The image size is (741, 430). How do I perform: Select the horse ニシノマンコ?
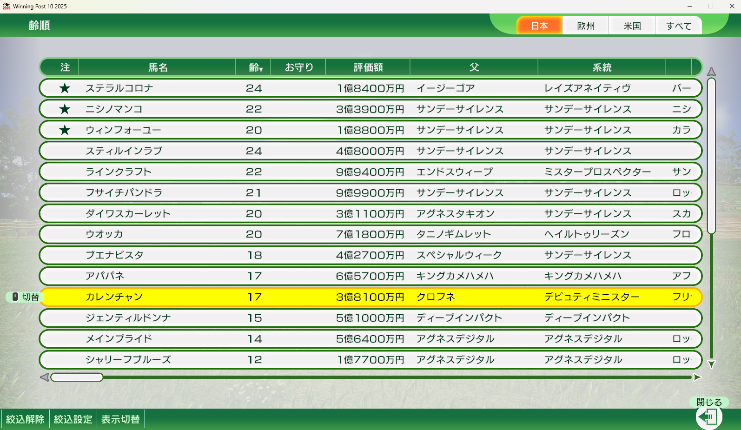[x=370, y=109]
